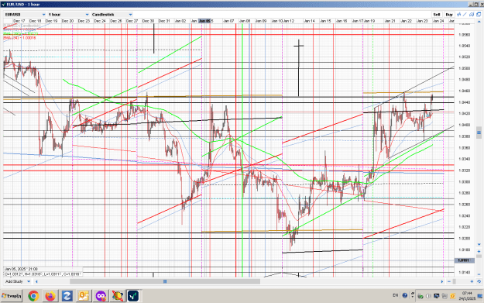
Task: Click the horizontal scrollbar thumb marker
Action: 165,281
